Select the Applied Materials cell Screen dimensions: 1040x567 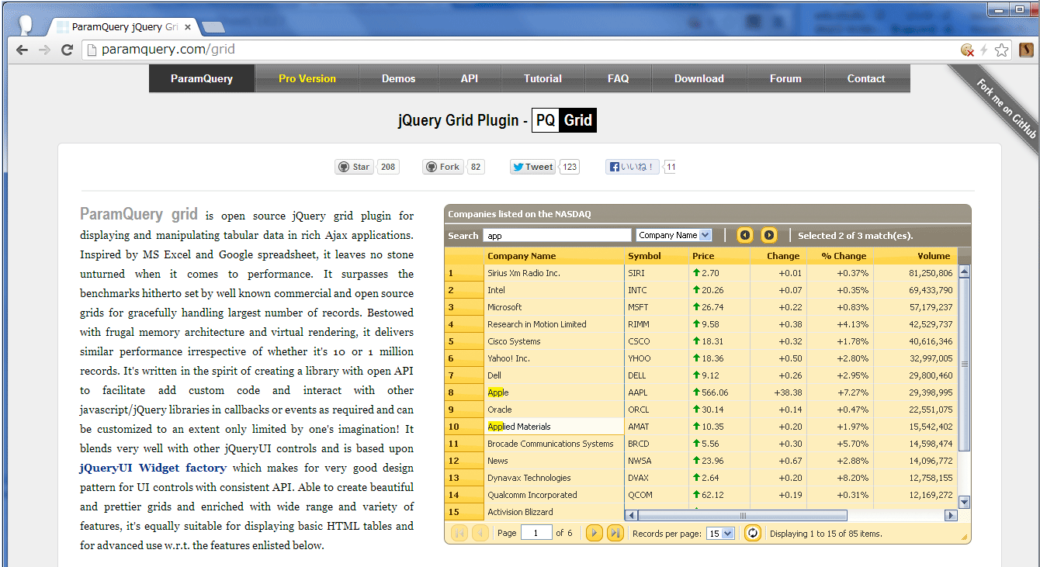coord(554,427)
